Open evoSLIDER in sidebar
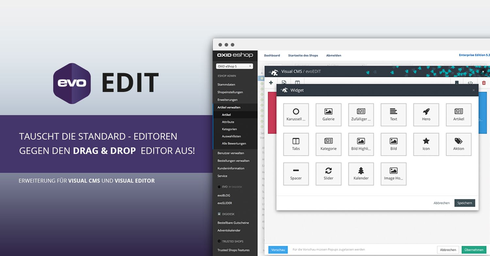Viewport: 490px width, 256px height. (225, 203)
